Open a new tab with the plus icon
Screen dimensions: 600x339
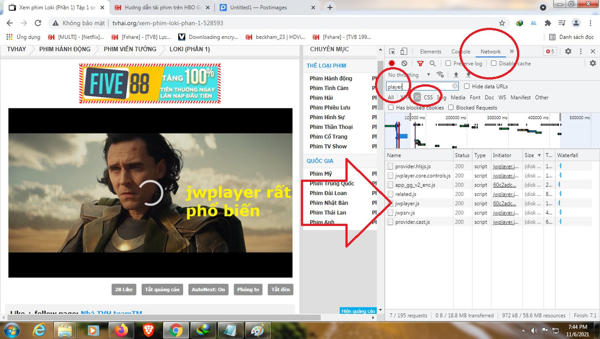pyautogui.click(x=330, y=8)
